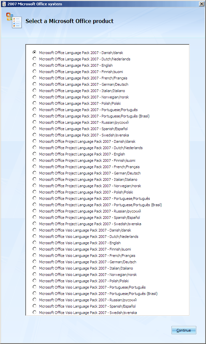
Task: Select Office Language Pack 2007 Portuguese (Brasil)
Action: [x=34, y=116]
